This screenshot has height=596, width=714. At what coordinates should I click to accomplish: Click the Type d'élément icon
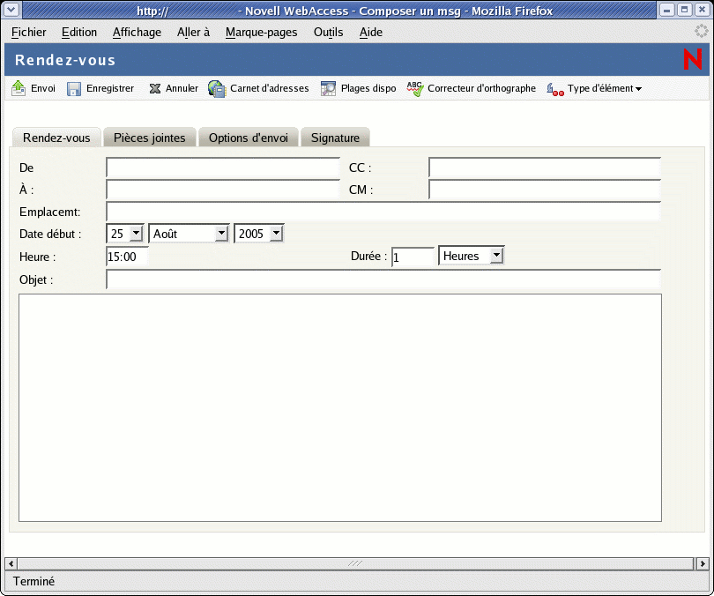555,89
